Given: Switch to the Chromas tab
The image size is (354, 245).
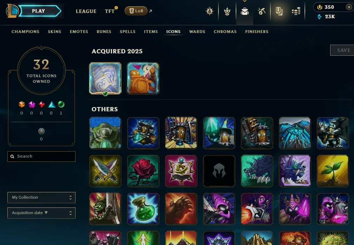Looking at the screenshot, I should point(225,32).
